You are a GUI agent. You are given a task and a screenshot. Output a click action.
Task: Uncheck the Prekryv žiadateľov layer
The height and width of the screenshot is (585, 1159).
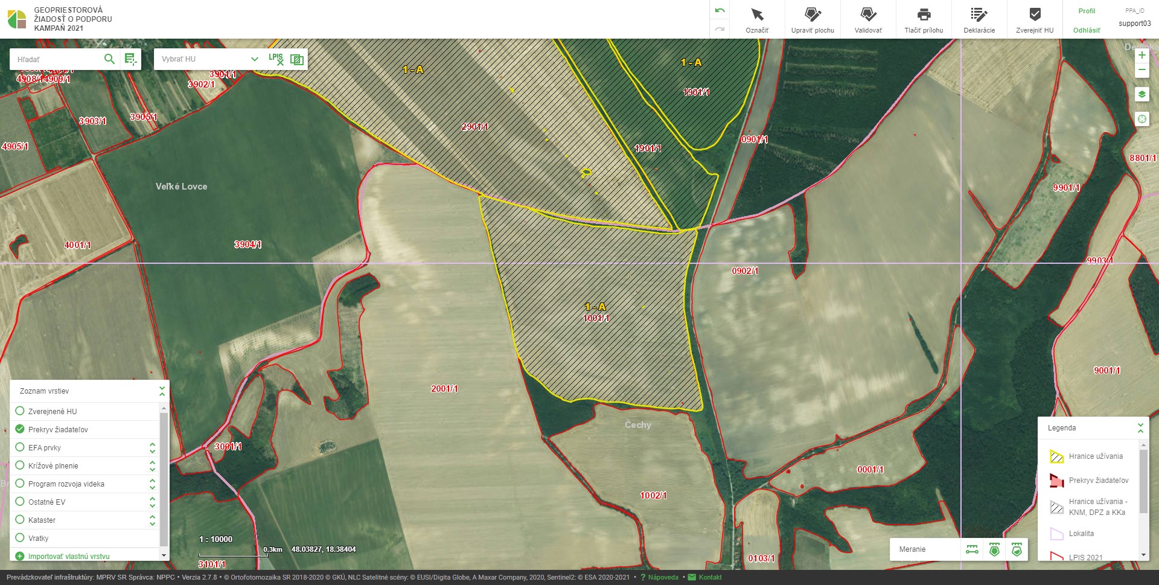19,429
